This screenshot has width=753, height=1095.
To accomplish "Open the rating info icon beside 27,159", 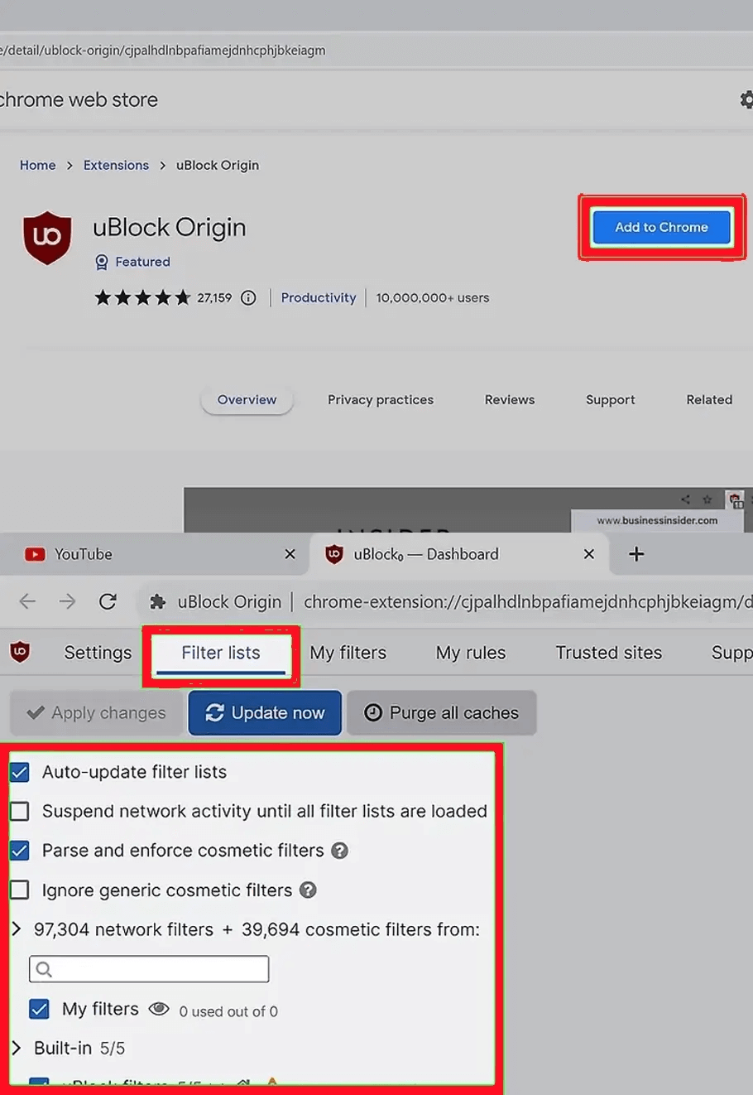I will (248, 298).
